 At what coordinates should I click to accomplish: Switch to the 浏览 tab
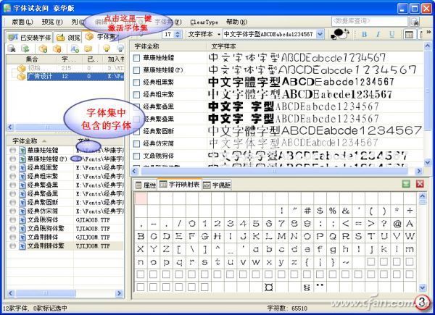click(68, 37)
